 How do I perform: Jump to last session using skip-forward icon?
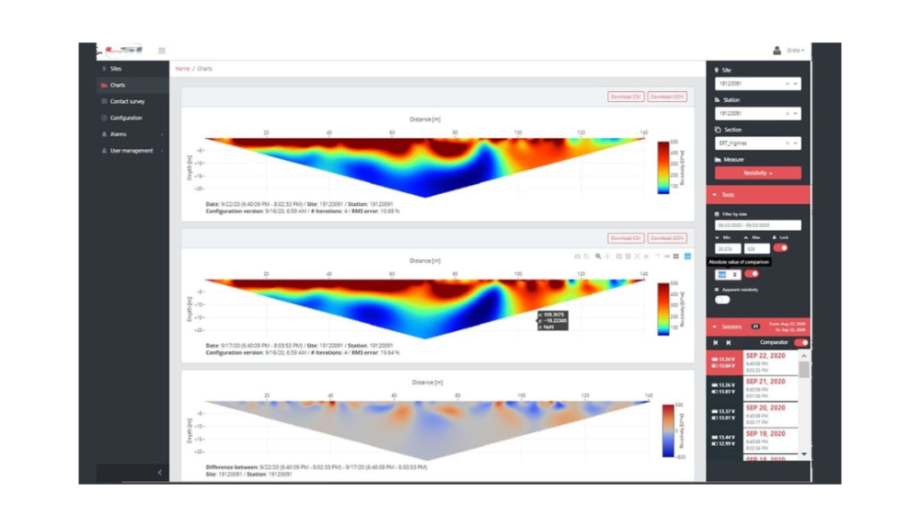click(x=728, y=342)
